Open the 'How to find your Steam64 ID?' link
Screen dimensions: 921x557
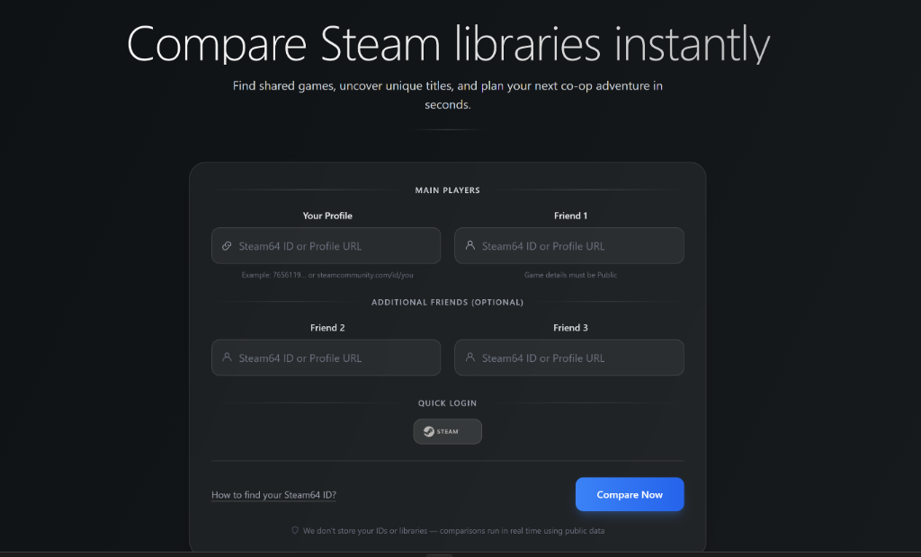pos(273,495)
